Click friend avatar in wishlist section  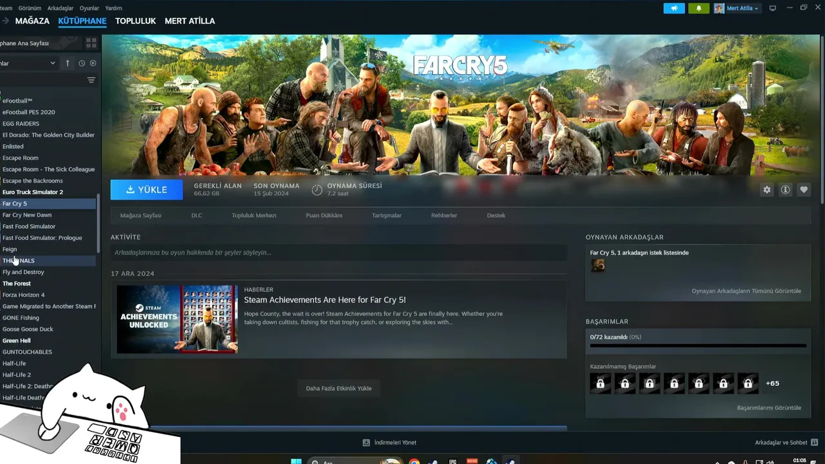[x=598, y=266]
